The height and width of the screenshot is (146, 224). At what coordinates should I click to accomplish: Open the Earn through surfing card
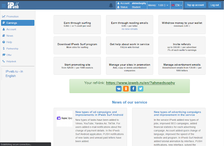click(77, 25)
